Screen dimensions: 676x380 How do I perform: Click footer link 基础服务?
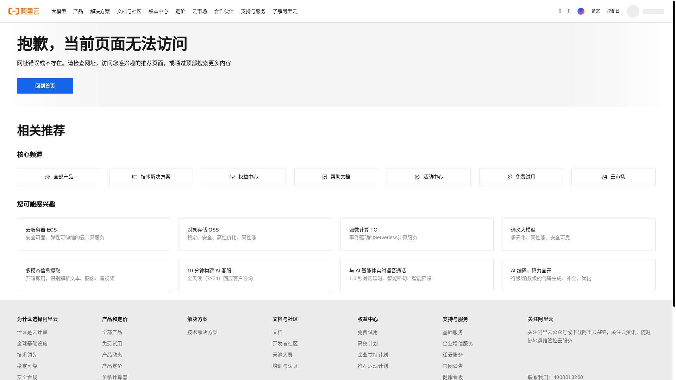(x=453, y=332)
